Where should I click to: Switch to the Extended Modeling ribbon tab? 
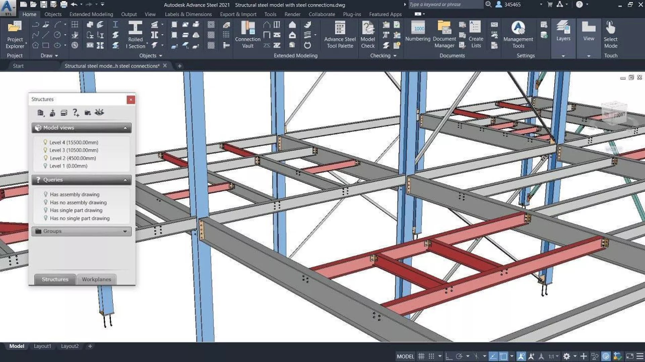pyautogui.click(x=91, y=14)
